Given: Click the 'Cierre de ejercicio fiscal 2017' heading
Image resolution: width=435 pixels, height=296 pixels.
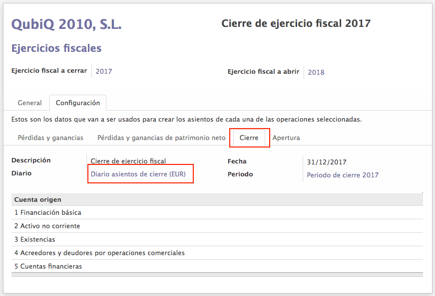Looking at the screenshot, I should (296, 23).
